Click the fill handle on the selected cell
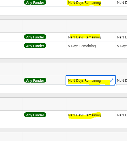Viewport: 127px width, 141px height. (x=115, y=85)
